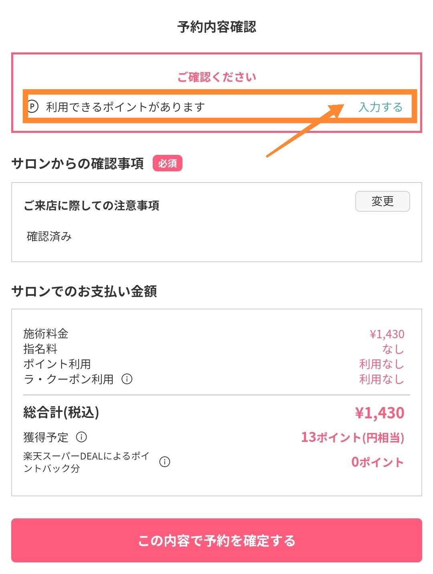Tap the ご確認ください notice heading
Screen dimensions: 433x574
pyautogui.click(x=216, y=77)
